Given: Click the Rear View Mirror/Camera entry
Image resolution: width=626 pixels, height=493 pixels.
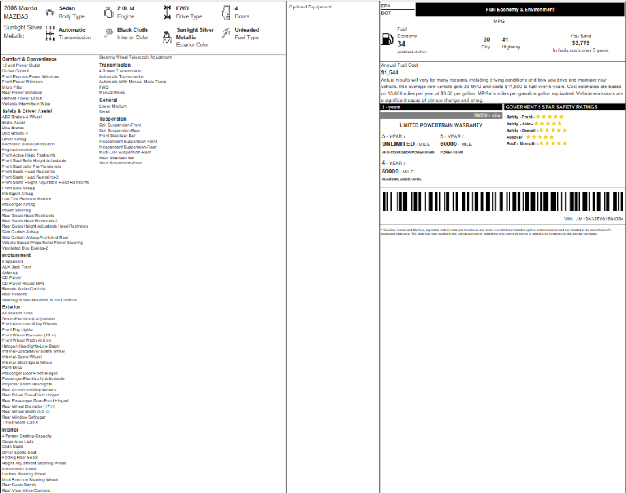Looking at the screenshot, I should [25, 490].
